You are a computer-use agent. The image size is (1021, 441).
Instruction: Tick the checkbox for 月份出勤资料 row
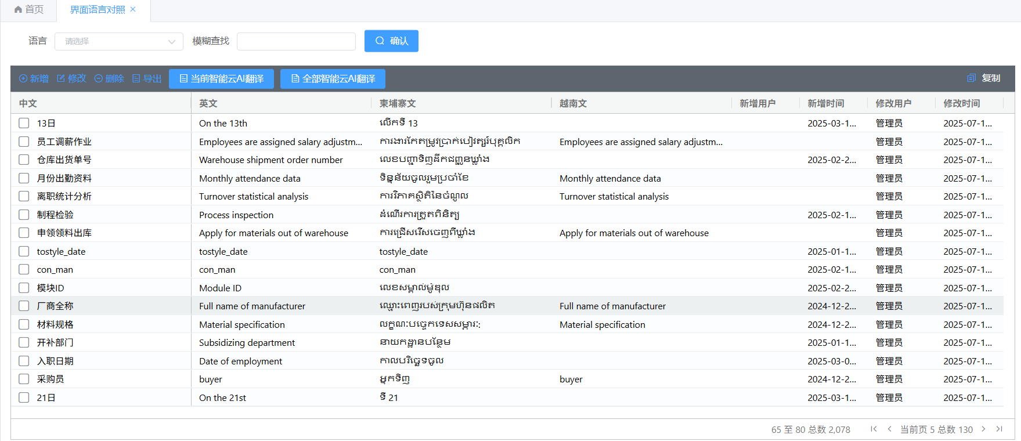24,178
